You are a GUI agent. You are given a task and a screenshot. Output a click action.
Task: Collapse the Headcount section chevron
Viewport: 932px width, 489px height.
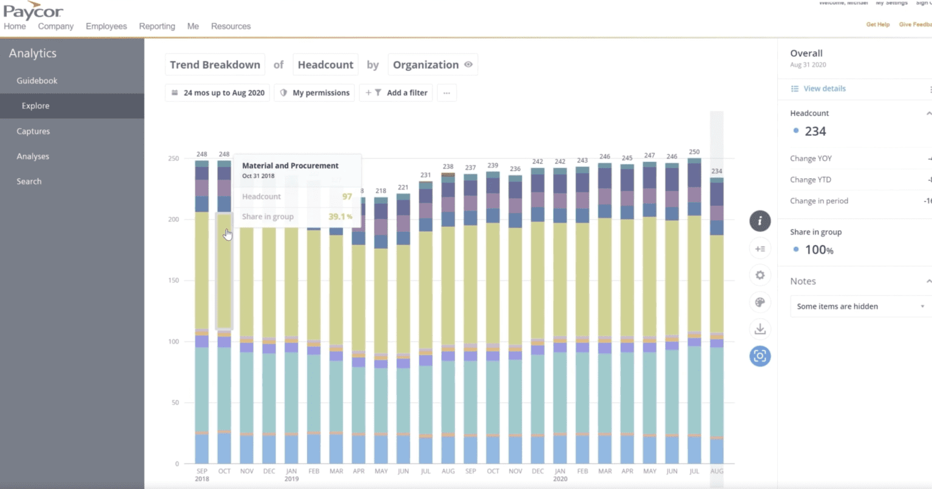tap(928, 113)
